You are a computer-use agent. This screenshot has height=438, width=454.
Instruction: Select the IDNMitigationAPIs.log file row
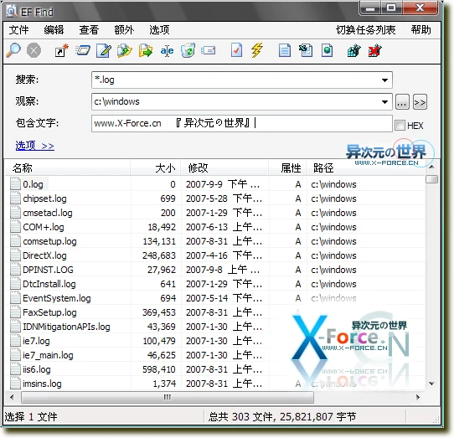[215, 327]
